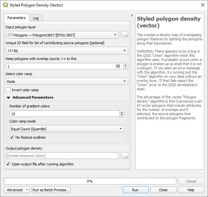Collapse the help panel arrow
The width and height of the screenshot is (208, 197).
tap(132, 15)
